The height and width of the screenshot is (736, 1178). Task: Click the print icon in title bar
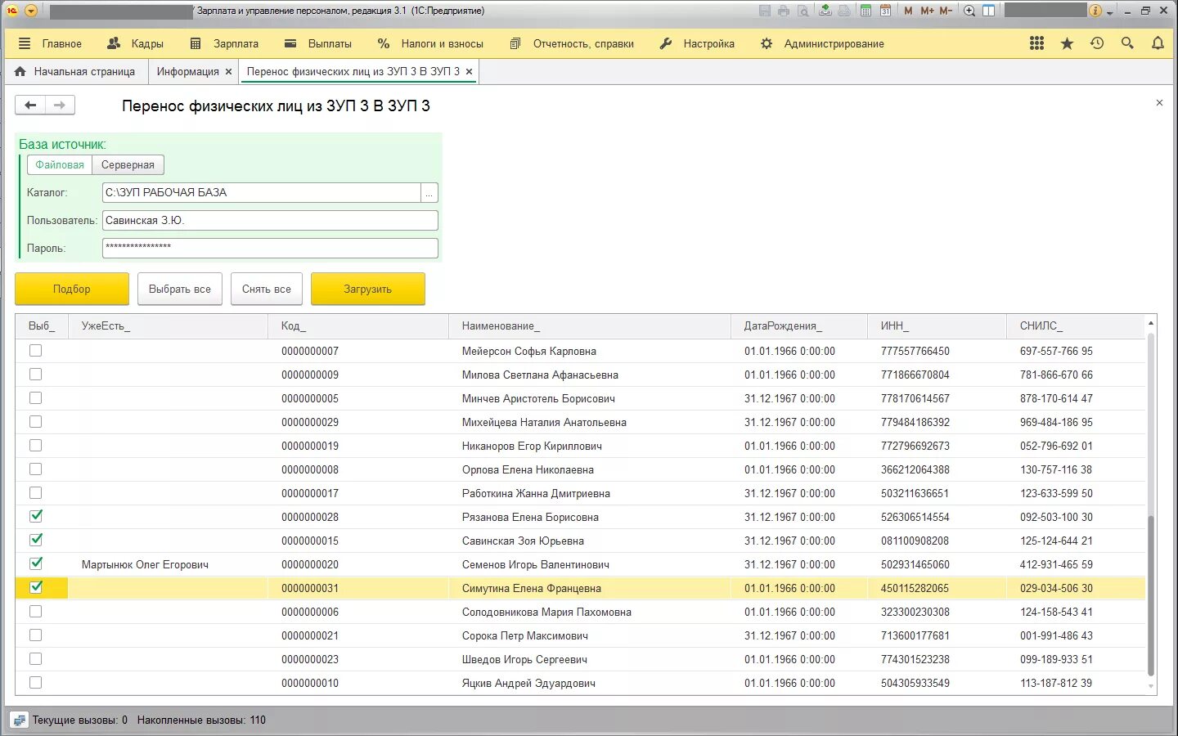784,11
